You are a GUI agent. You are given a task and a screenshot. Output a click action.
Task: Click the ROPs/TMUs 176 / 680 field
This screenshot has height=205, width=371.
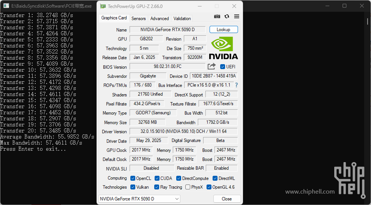pyautogui.click(x=142, y=85)
